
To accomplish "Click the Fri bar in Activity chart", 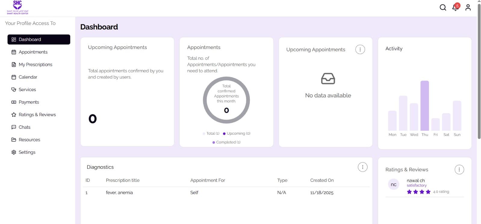I will [x=436, y=124].
